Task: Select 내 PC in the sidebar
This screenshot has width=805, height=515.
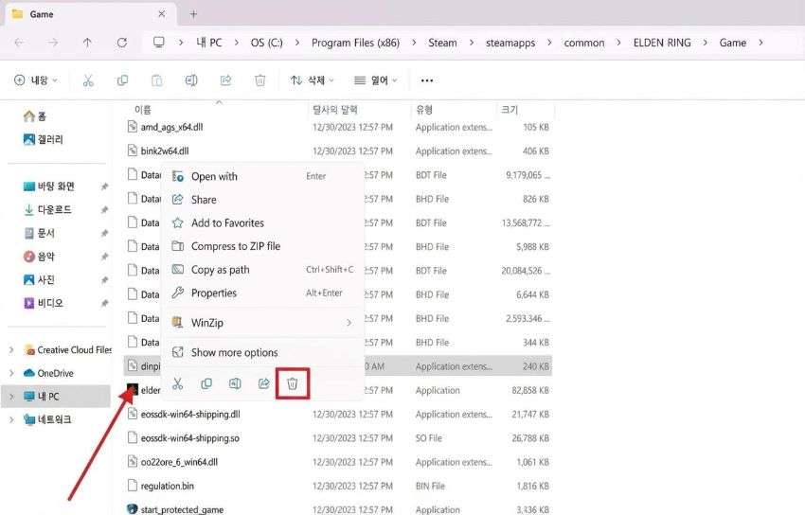Action: (57, 397)
